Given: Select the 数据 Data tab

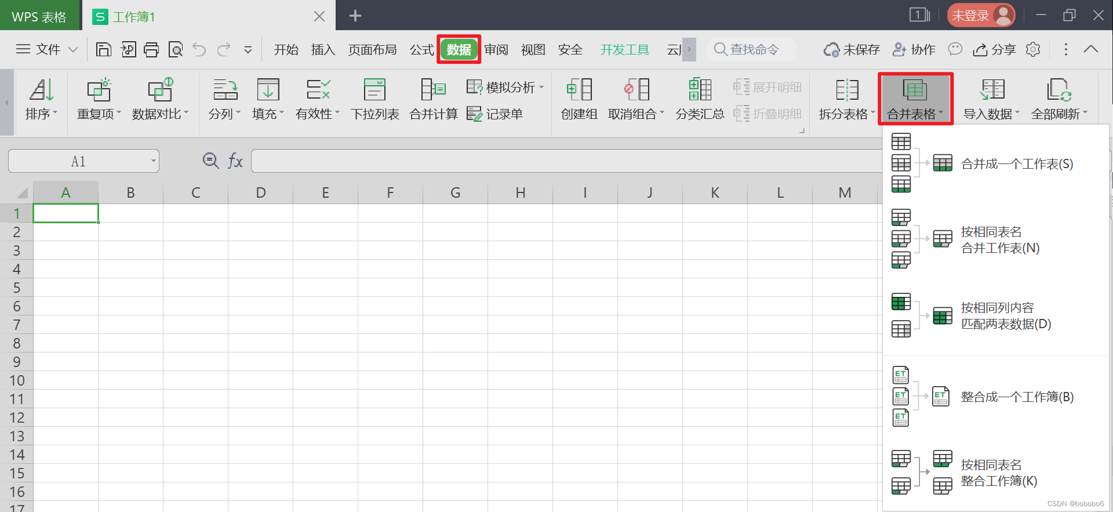Looking at the screenshot, I should point(459,50).
